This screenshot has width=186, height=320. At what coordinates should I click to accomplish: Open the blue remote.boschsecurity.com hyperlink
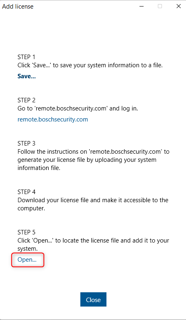(53, 119)
